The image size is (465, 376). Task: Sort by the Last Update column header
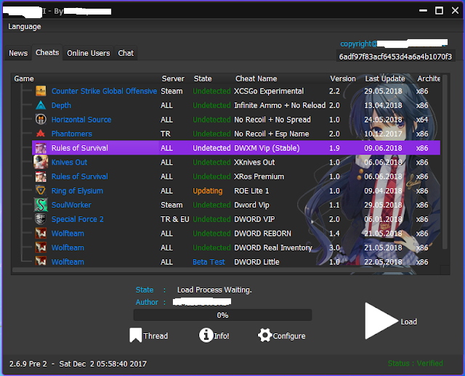point(385,78)
